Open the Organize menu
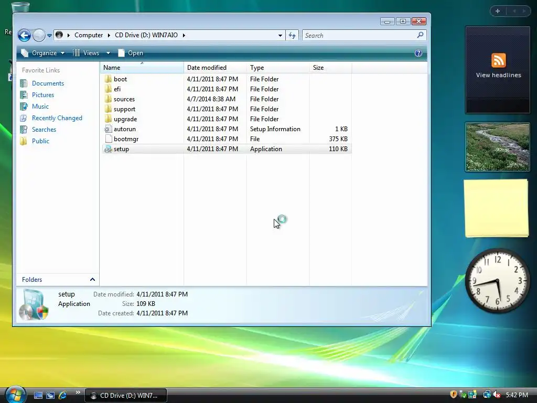537x403 pixels. tap(43, 53)
